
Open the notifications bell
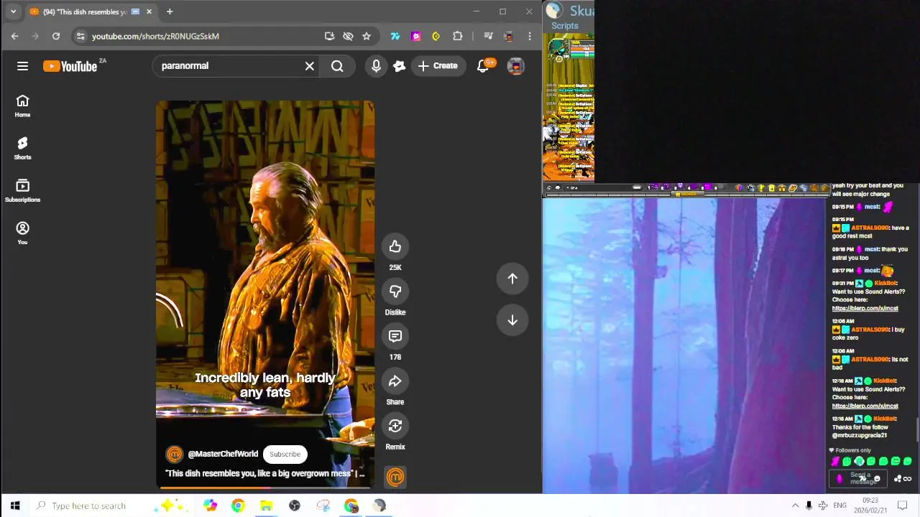[484, 66]
